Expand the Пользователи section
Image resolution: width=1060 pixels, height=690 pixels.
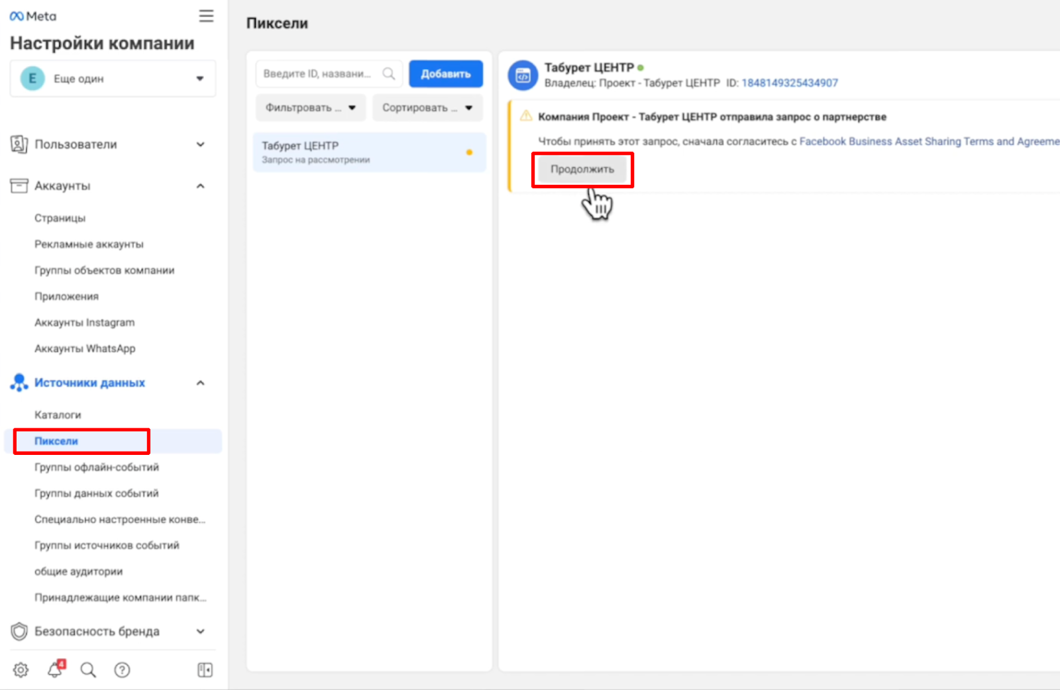point(201,144)
